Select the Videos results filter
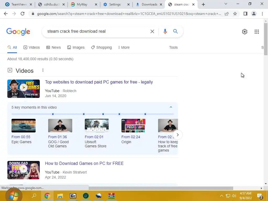Screen dimensions: 268x201 point(32,48)
